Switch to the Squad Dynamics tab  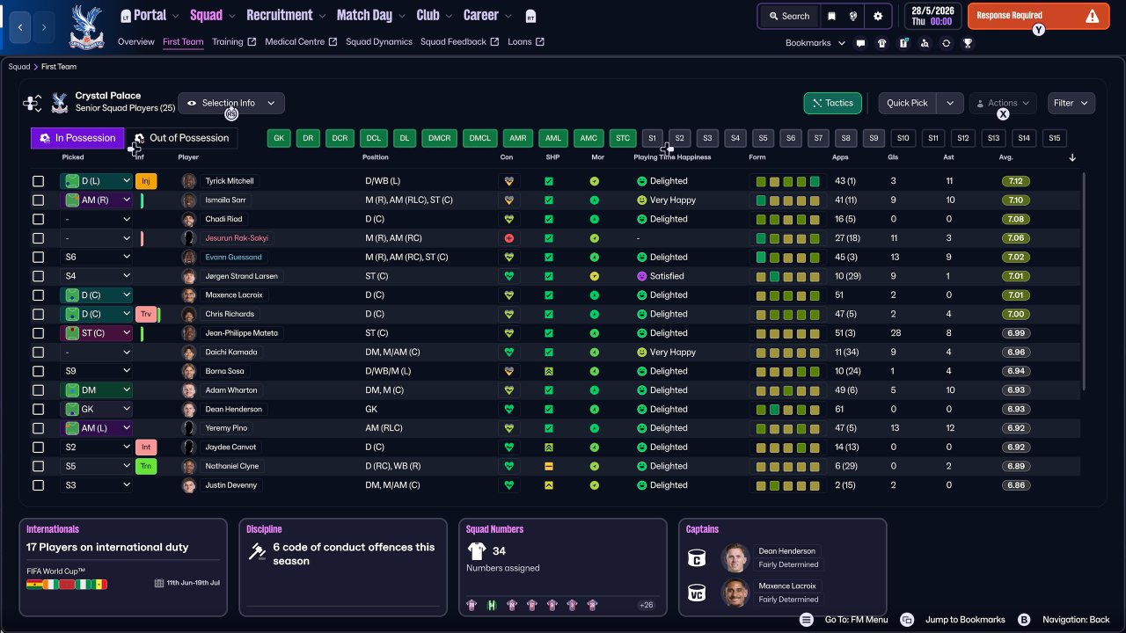pyautogui.click(x=379, y=42)
